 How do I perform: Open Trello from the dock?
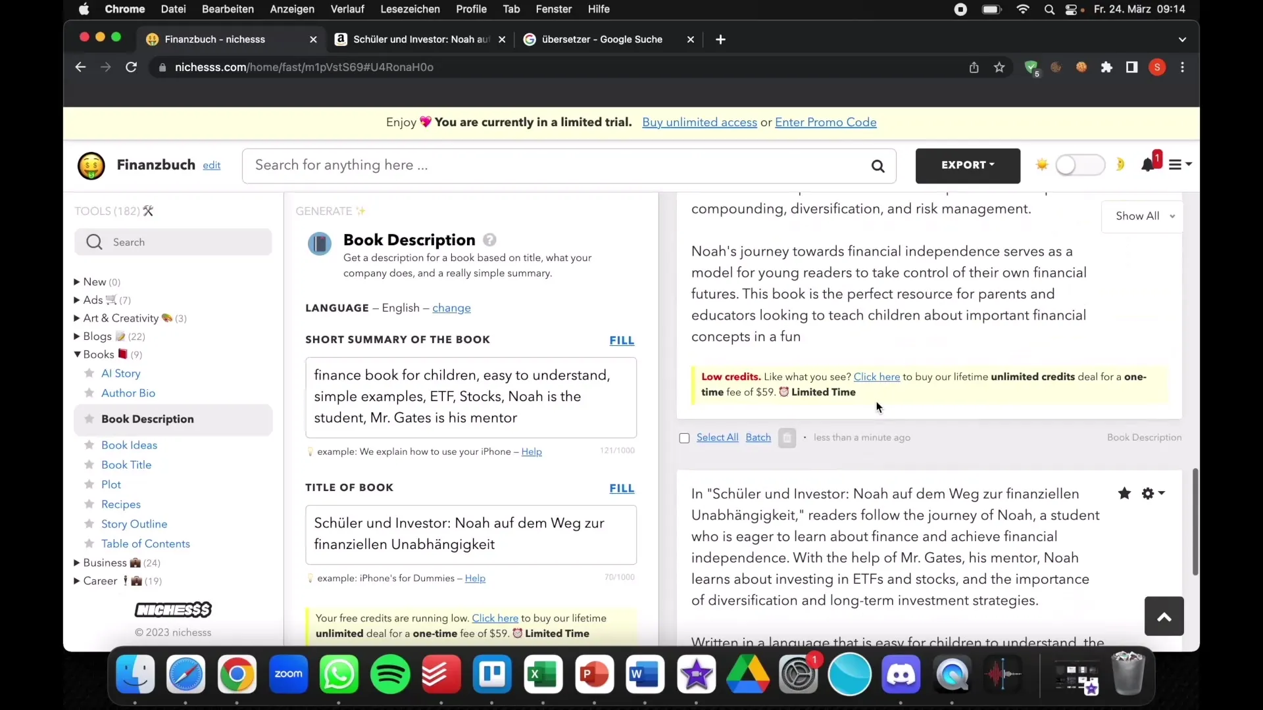492,674
